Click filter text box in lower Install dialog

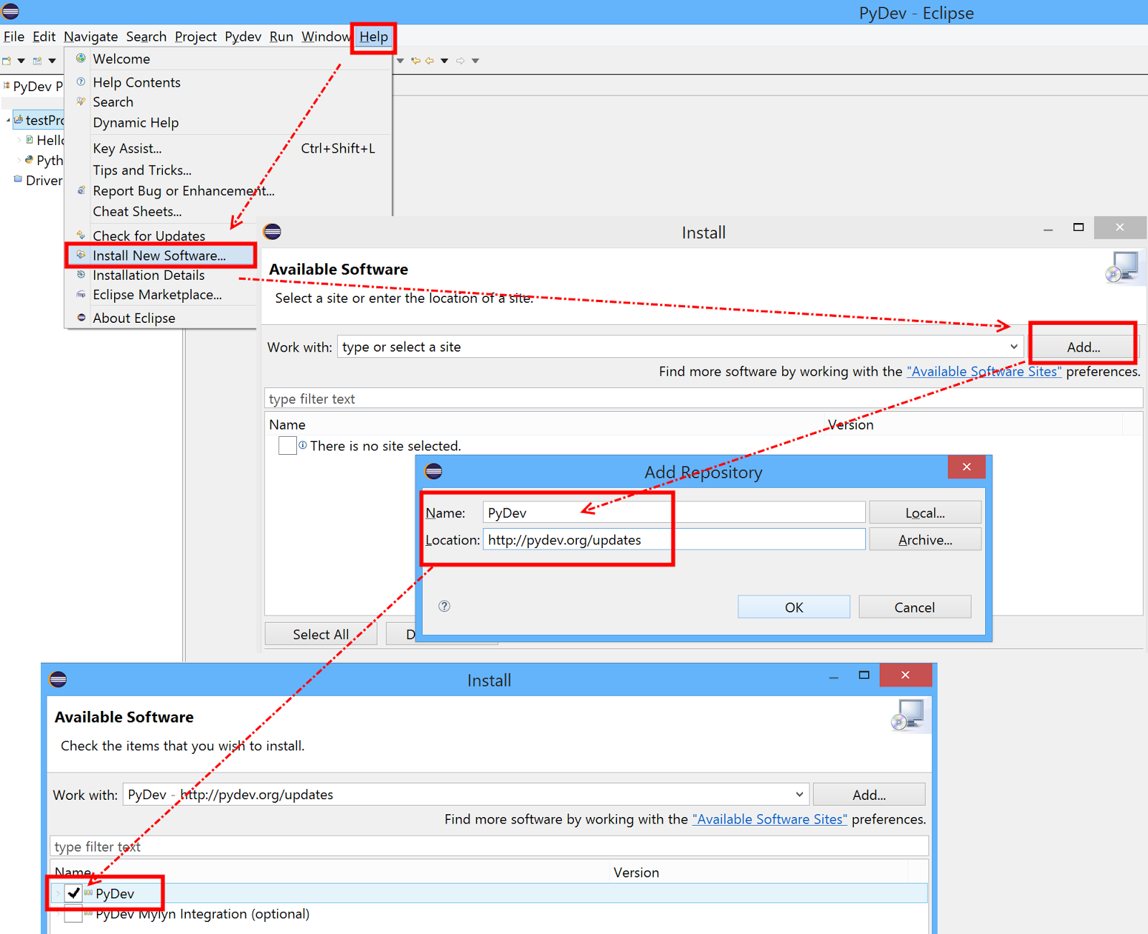(489, 846)
